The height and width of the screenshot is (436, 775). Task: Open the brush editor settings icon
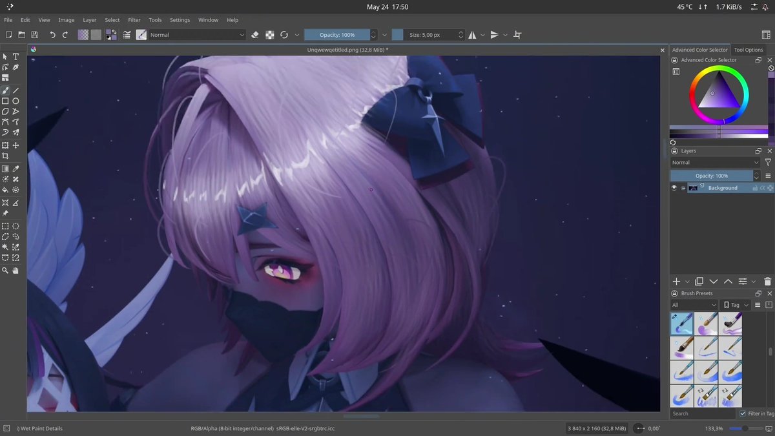click(x=127, y=35)
